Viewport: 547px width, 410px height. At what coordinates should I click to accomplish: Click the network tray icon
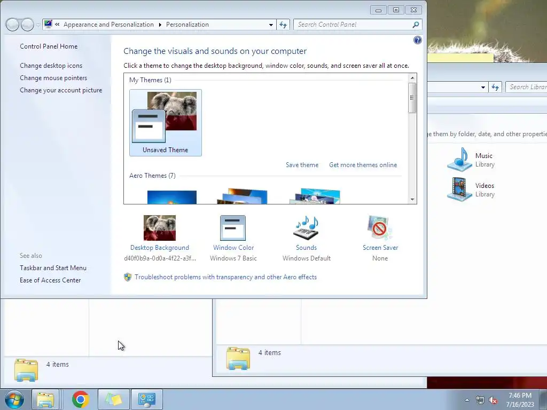click(x=480, y=400)
